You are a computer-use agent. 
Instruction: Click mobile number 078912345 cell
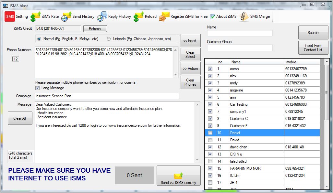click(x=302, y=112)
